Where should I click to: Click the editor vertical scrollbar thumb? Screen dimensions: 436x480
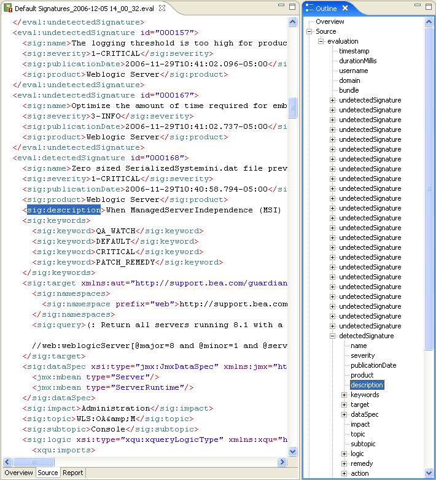293,107
